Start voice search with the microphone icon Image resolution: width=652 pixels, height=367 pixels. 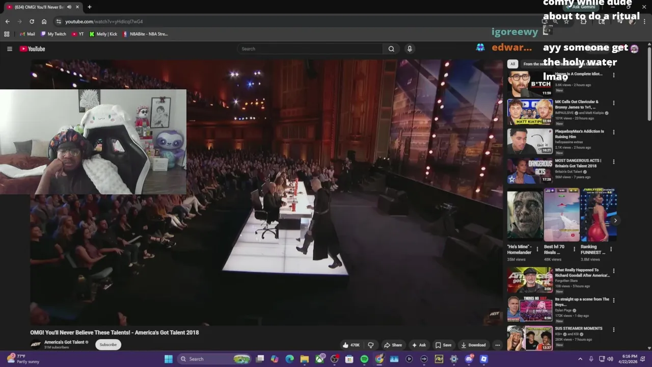[x=410, y=49]
